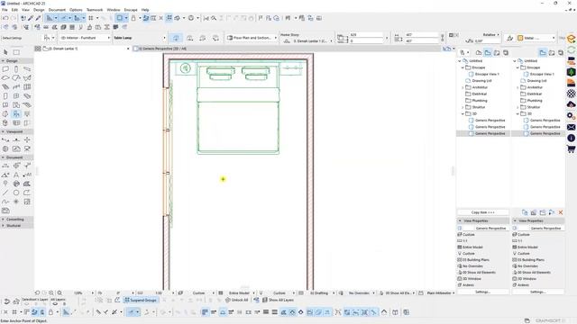Open the 02 Drafting dropdown in bottom bar
577x324 pixels.
(x=322, y=293)
